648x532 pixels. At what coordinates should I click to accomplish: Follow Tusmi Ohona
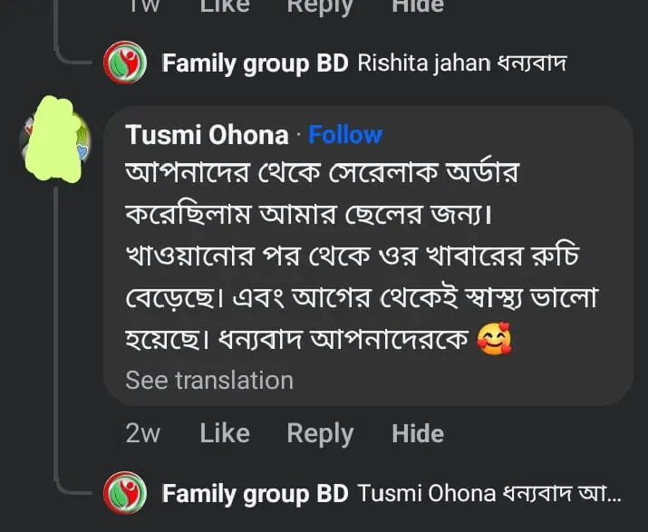coord(345,135)
